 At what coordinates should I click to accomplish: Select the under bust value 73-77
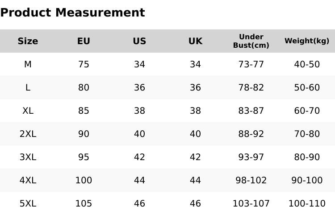tap(251, 64)
